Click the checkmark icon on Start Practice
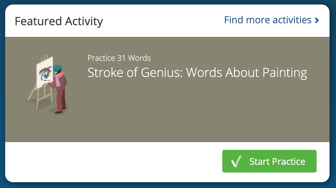 click(x=236, y=161)
